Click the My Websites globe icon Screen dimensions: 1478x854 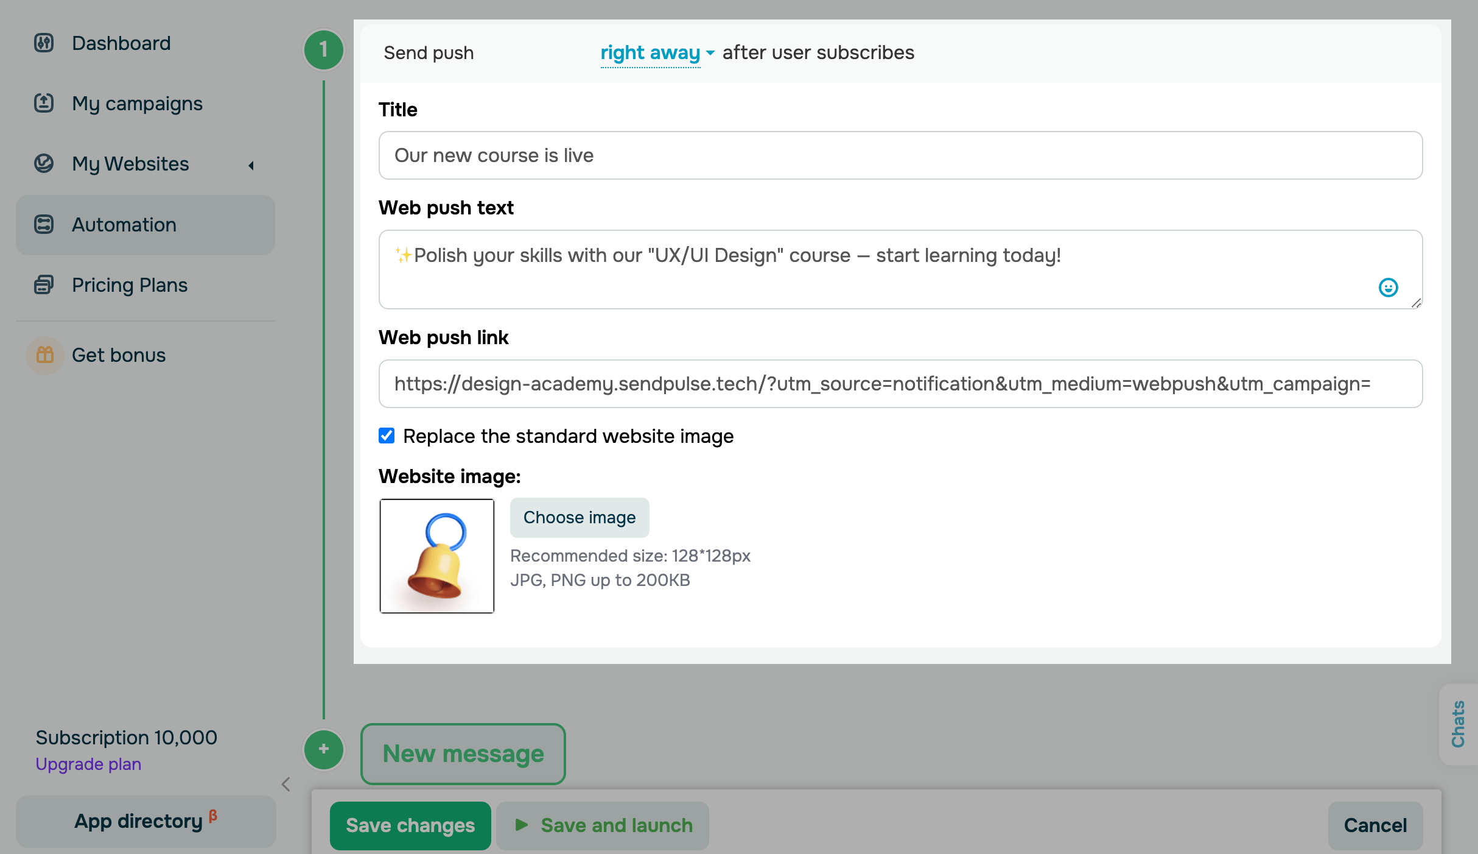(44, 163)
